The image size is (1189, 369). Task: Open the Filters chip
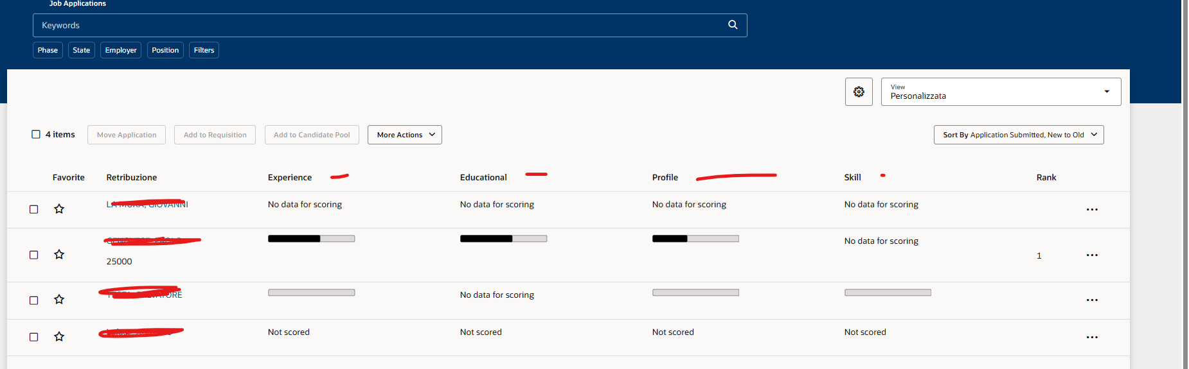[x=204, y=50]
